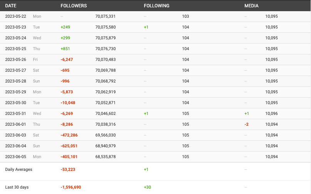Select the Last 30 days row label

pos(17,187)
